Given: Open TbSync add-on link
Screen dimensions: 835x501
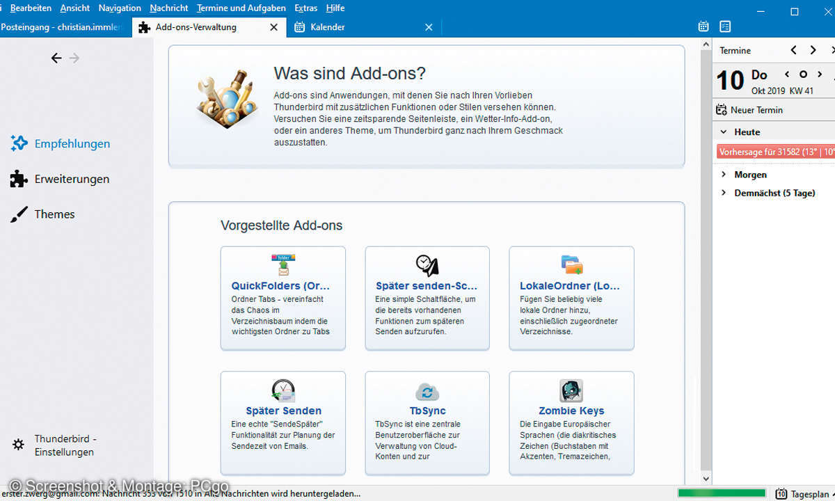Looking at the screenshot, I should [x=427, y=411].
